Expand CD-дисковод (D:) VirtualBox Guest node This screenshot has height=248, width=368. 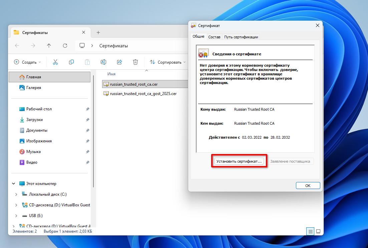[x=16, y=205]
